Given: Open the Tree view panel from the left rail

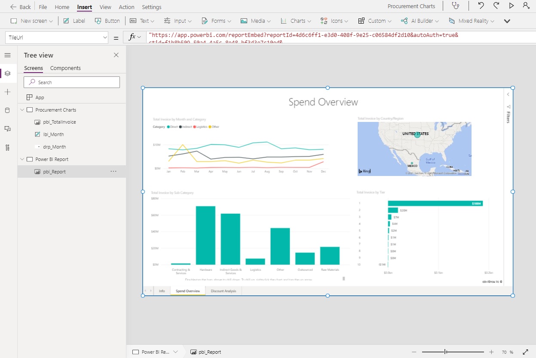Looking at the screenshot, I should (7, 73).
